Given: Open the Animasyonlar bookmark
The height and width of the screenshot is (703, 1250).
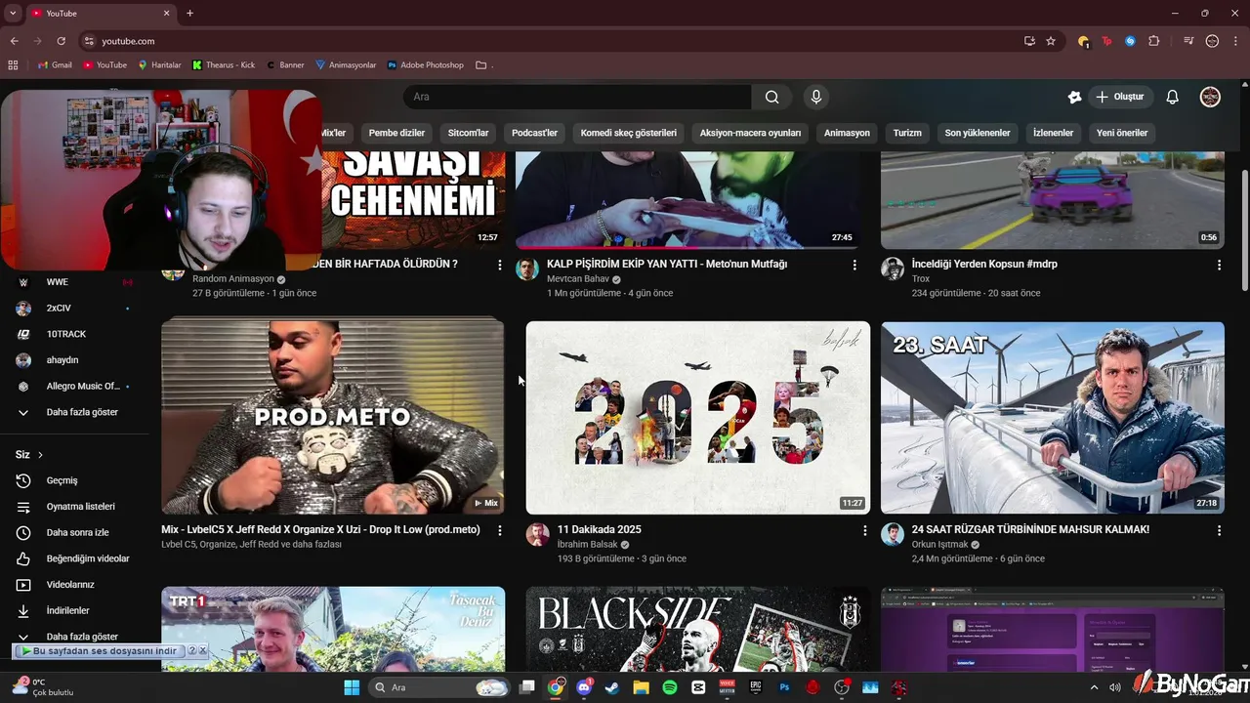Looking at the screenshot, I should point(346,65).
